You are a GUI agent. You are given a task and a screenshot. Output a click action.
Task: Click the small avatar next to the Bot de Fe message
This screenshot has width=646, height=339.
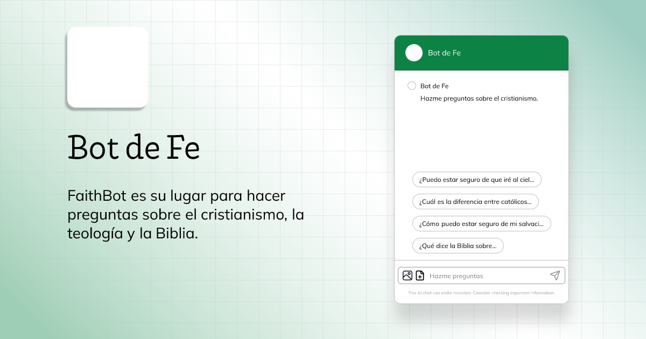pos(412,86)
